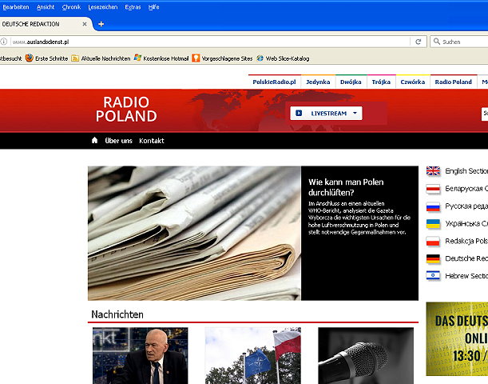The width and height of the screenshot is (488, 384).
Task: Click the Israeli flag icon
Action: pos(433,276)
